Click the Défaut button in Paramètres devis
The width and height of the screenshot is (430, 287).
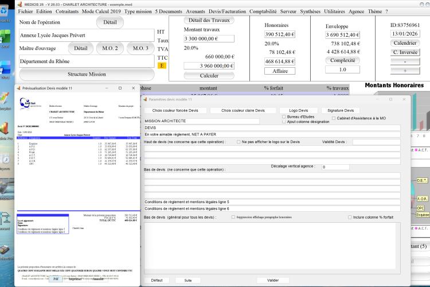[157, 281]
